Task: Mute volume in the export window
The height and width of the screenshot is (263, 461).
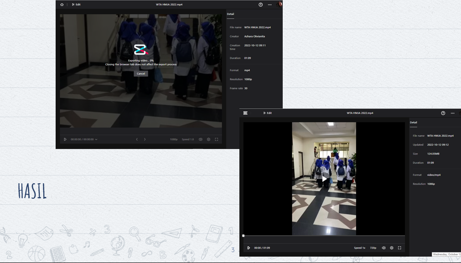Action: coord(201,139)
